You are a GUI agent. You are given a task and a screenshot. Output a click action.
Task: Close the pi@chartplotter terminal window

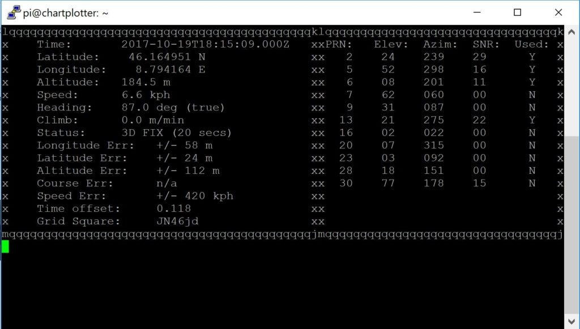point(558,12)
